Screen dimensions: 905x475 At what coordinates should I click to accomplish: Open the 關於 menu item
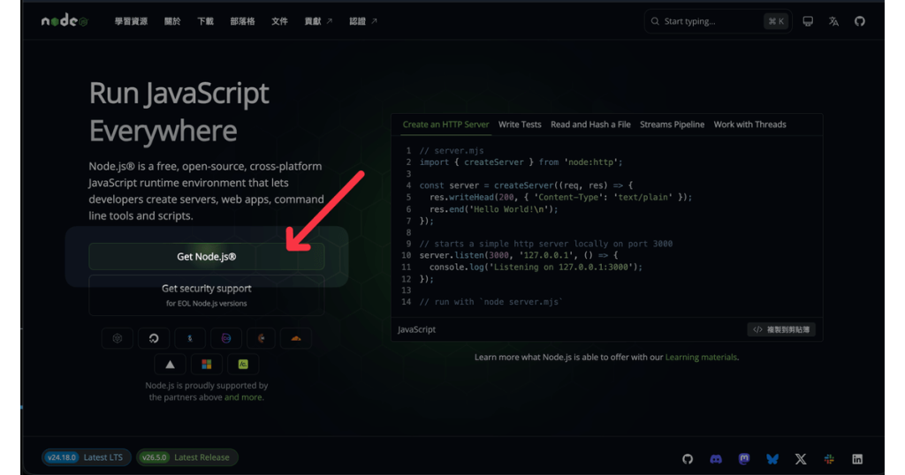172,21
